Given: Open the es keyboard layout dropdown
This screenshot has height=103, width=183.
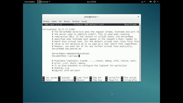Looking at the screenshot, I should click(x=143, y=2).
